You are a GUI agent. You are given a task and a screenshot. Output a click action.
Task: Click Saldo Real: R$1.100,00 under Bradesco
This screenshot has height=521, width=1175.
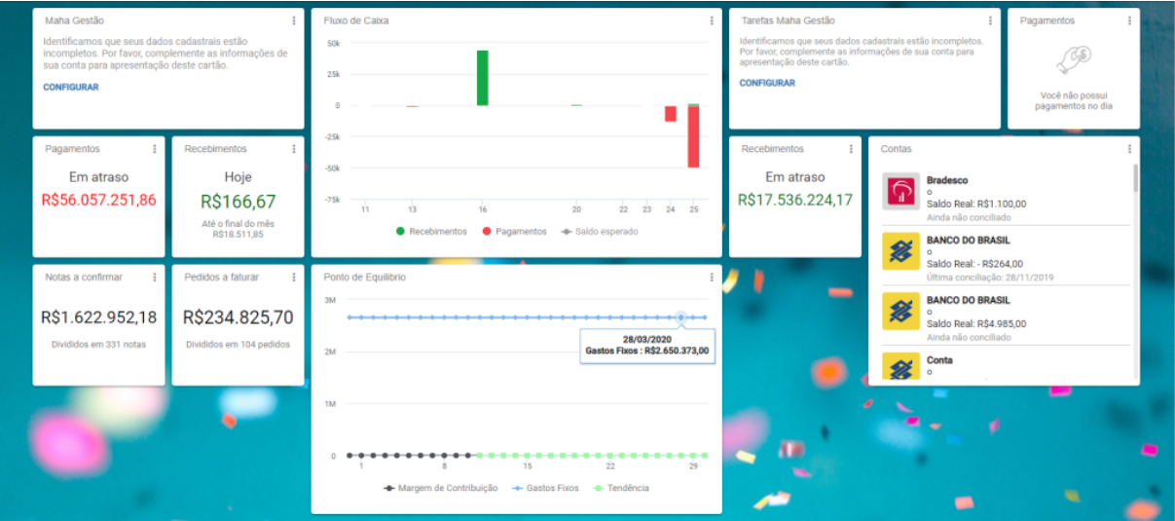point(976,205)
